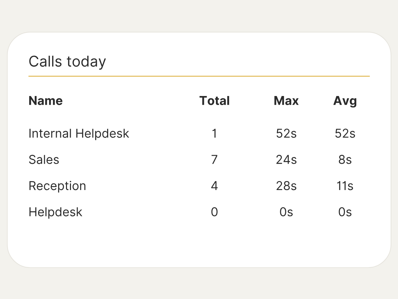Click the Calls today heading
Viewport: 398px width, 299px height.
[x=67, y=62]
